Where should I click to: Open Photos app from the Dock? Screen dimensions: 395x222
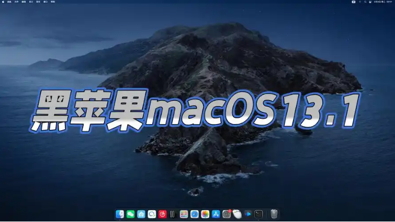205,214
